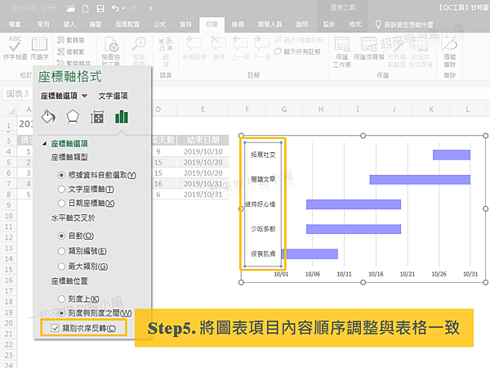Open Fill & Line paint bucket tab
This screenshot has height=368, width=490.
48,117
